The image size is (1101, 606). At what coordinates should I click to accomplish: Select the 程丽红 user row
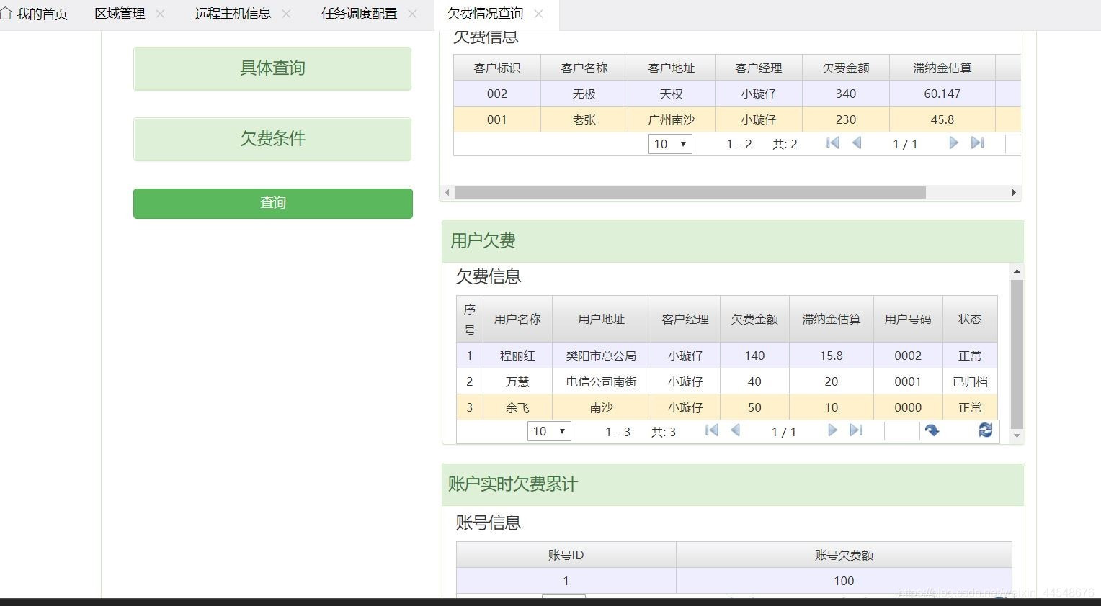pyautogui.click(x=727, y=356)
